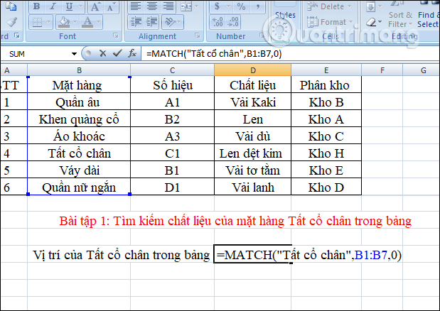Open the Clipboard dialog launcher

point(17,36)
